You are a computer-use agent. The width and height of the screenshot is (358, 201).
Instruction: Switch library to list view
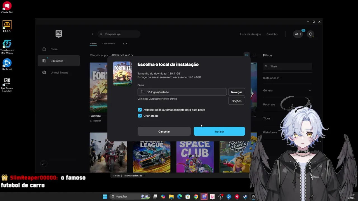point(254,55)
